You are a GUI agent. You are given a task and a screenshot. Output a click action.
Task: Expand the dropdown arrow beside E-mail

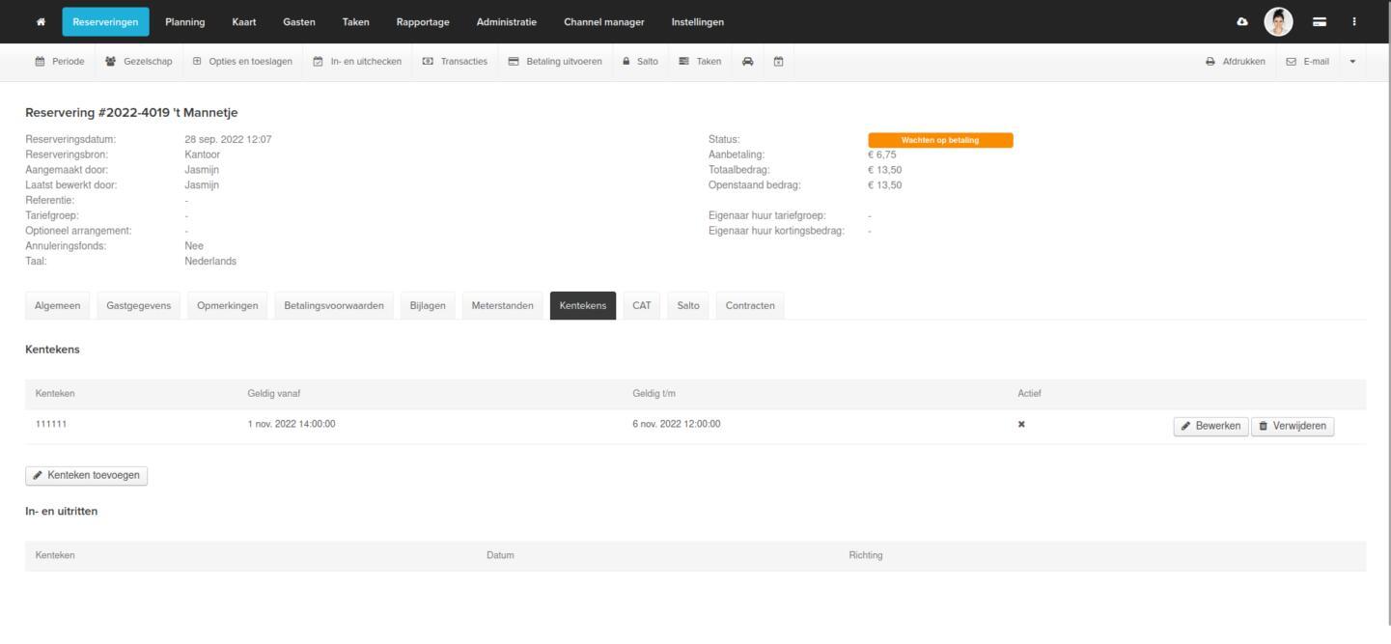[1351, 62]
